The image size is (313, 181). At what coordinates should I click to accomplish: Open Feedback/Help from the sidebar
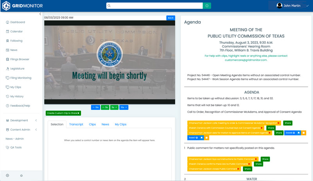[x=18, y=106]
